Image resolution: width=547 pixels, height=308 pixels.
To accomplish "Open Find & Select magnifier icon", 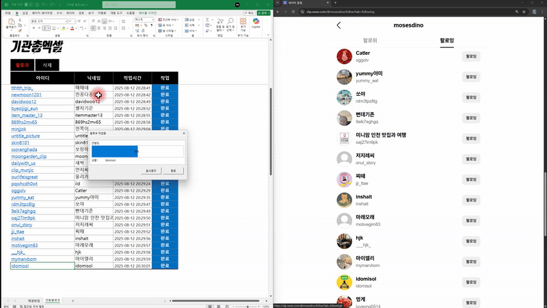I will click(x=230, y=22).
